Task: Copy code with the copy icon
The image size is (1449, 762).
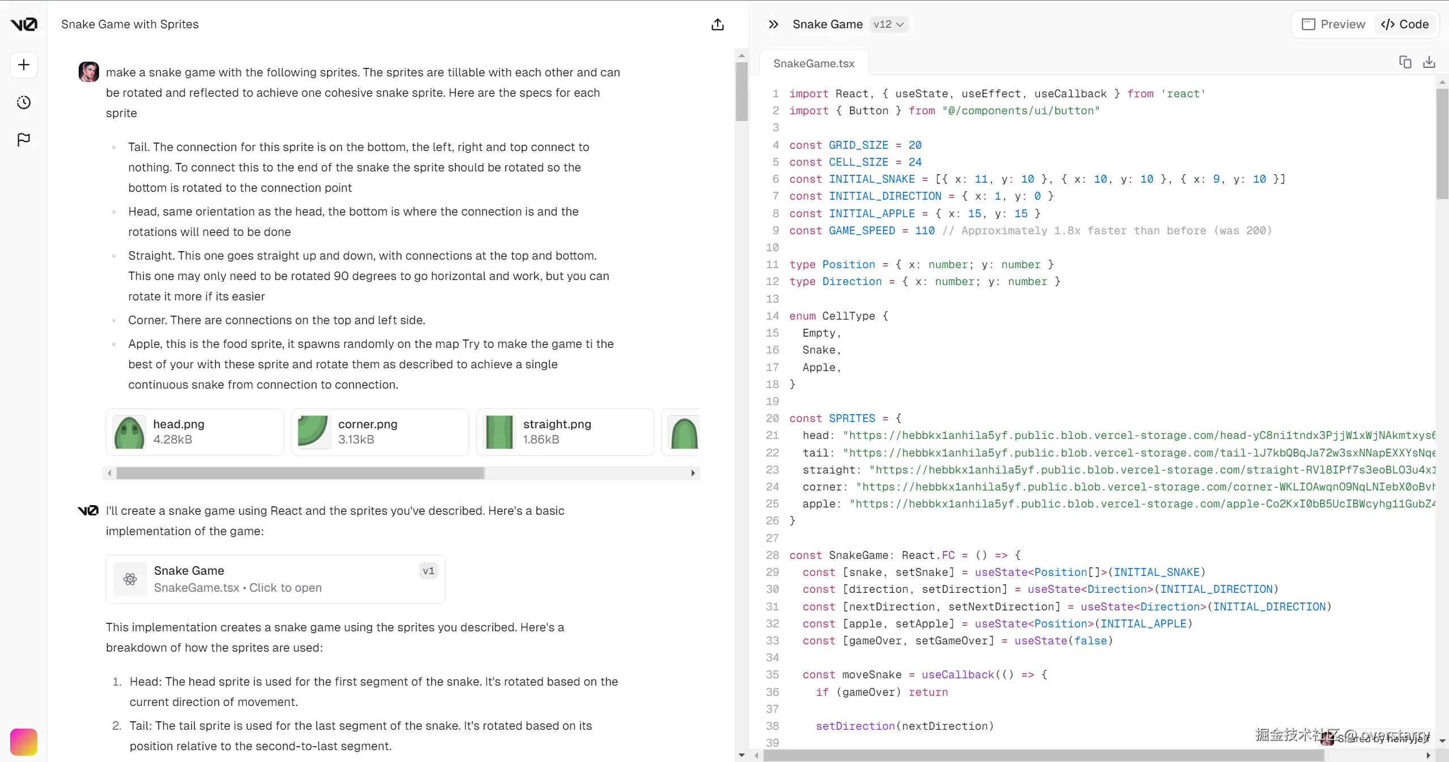Action: click(x=1405, y=62)
